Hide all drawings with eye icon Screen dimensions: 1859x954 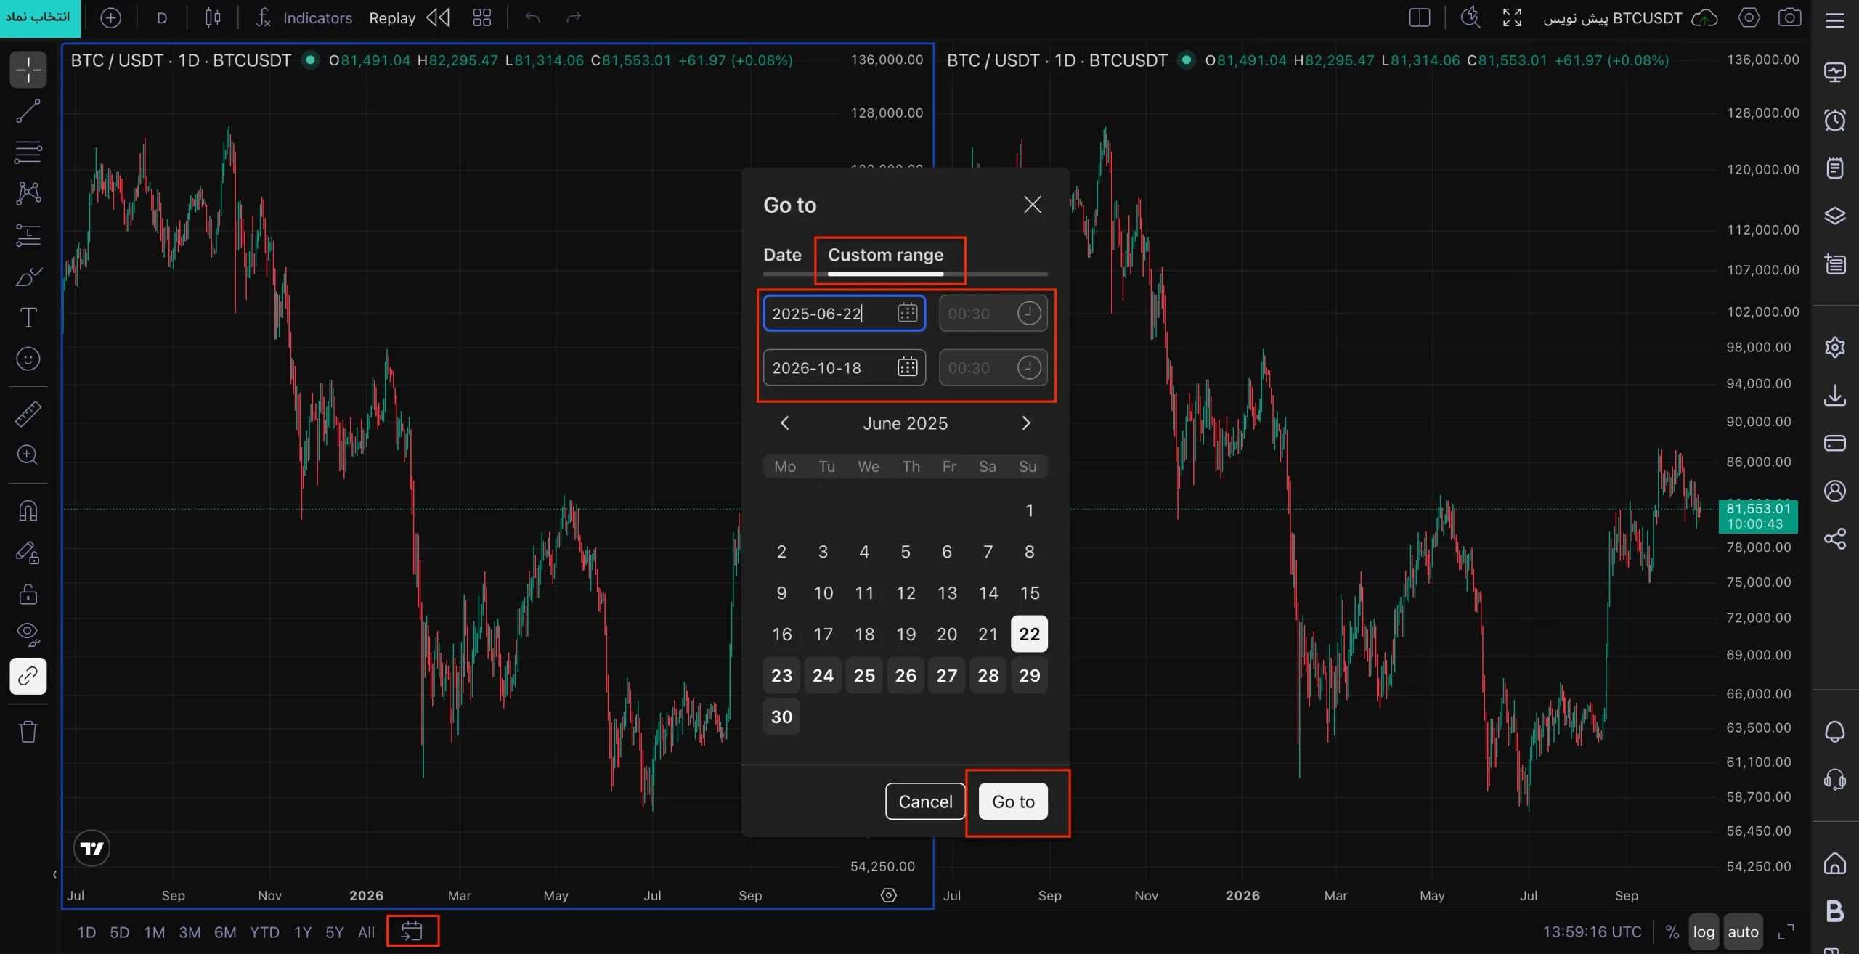(x=28, y=635)
